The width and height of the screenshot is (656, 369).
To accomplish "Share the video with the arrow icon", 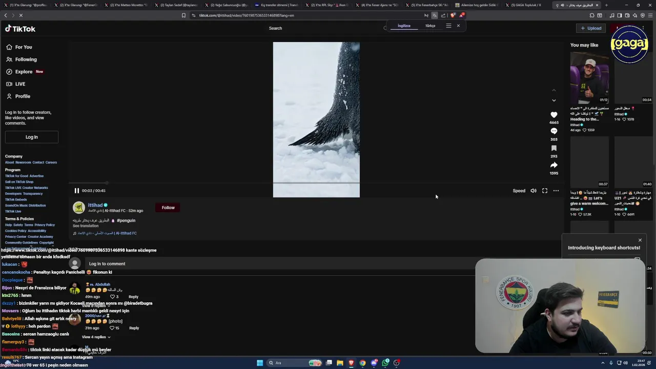I will point(553,165).
